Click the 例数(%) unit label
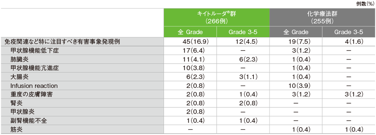This screenshot has width=376, height=135. (x=366, y=4)
